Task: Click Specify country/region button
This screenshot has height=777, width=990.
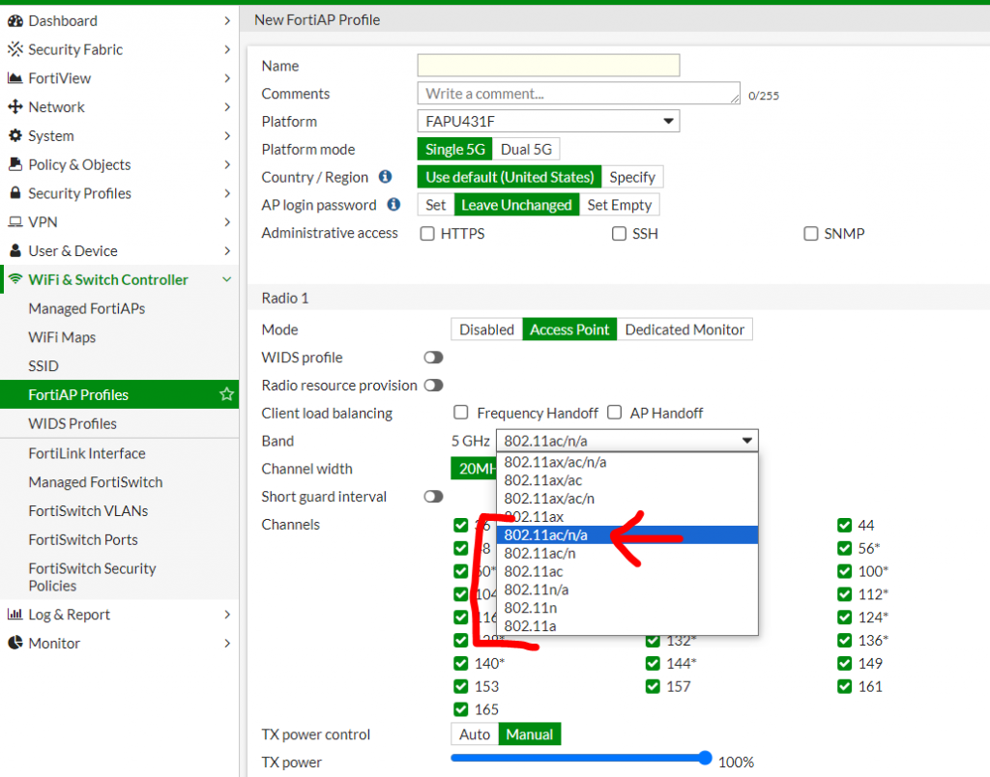Action: [x=632, y=177]
